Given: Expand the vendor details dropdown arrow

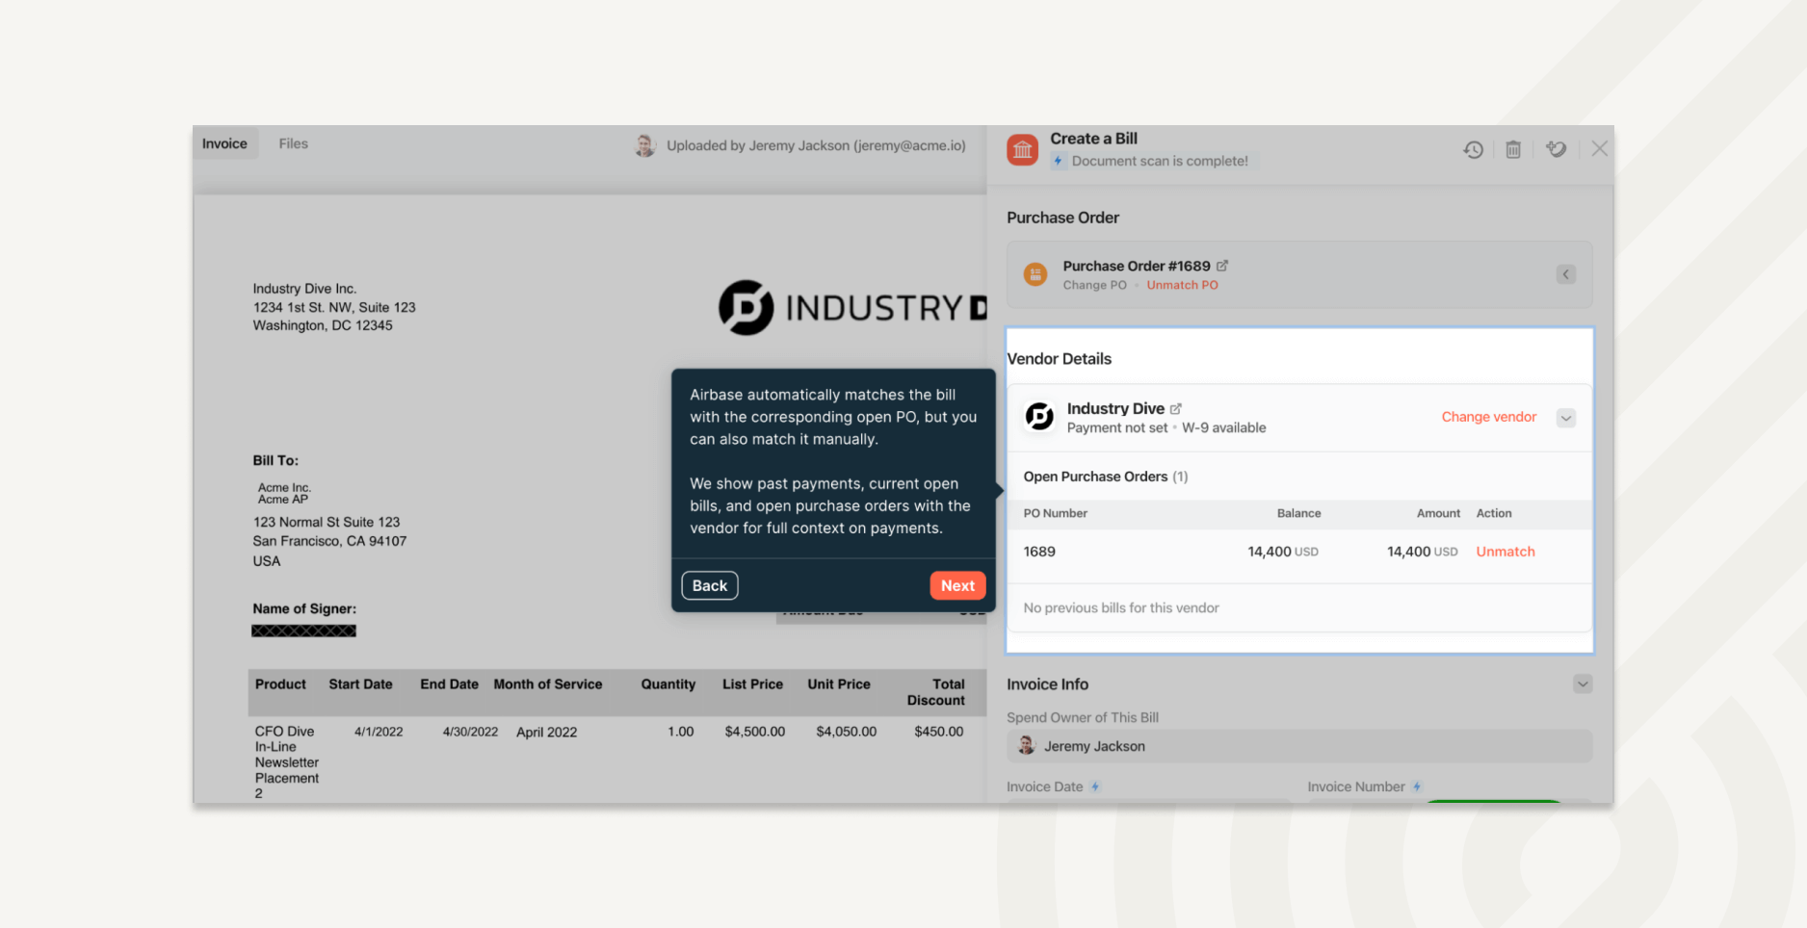Looking at the screenshot, I should point(1566,418).
